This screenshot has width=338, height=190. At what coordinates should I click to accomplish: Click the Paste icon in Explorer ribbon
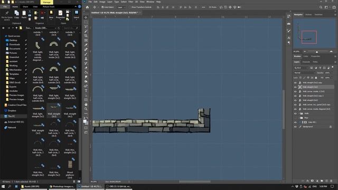click(24, 15)
